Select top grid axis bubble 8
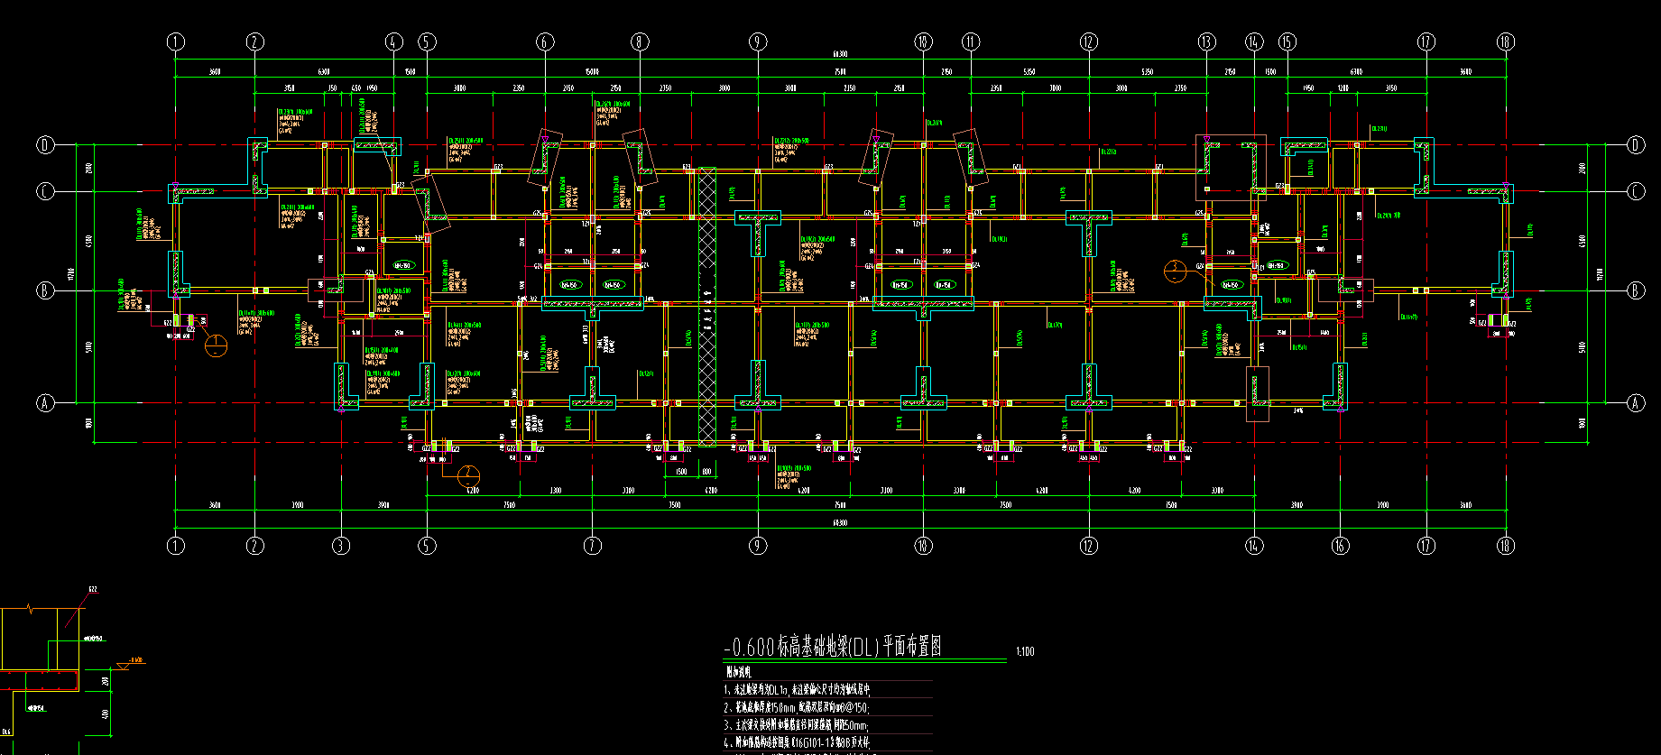Image resolution: width=1661 pixels, height=755 pixels. point(640,41)
